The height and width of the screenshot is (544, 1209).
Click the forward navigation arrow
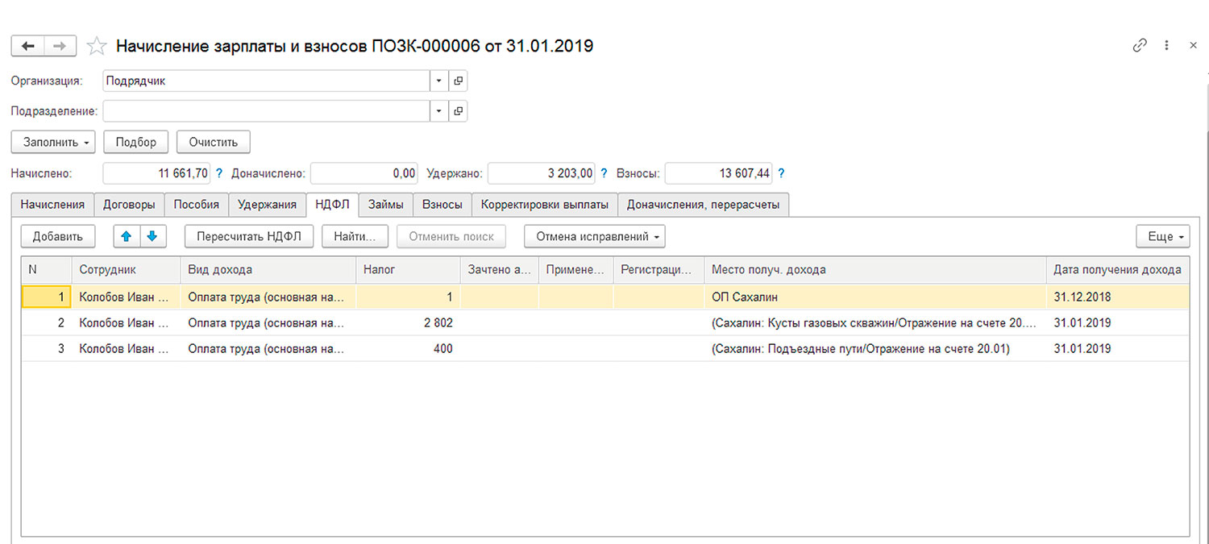click(60, 46)
